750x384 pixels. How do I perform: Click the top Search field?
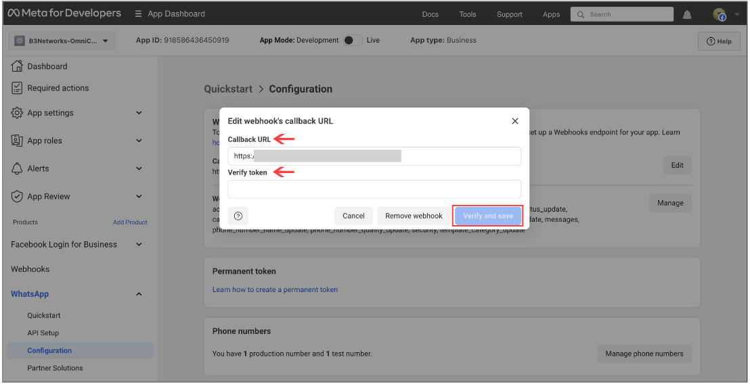(622, 14)
